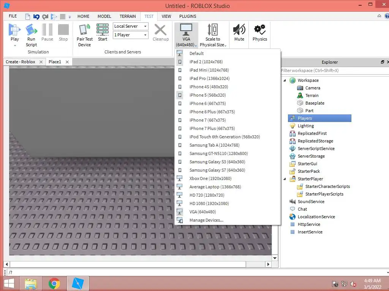The image size is (389, 291).
Task: Open Manage Devices...
Action: pyautogui.click(x=228, y=220)
